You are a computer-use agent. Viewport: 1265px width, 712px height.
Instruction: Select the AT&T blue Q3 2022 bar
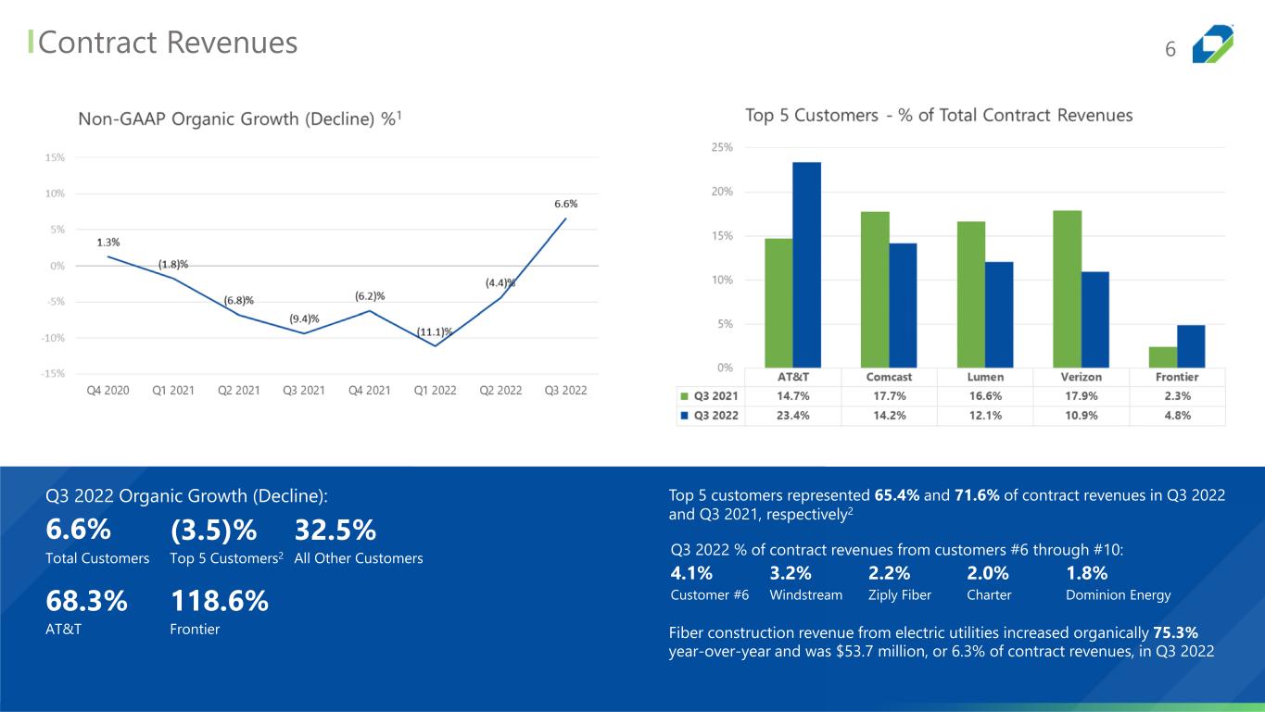pyautogui.click(x=806, y=265)
